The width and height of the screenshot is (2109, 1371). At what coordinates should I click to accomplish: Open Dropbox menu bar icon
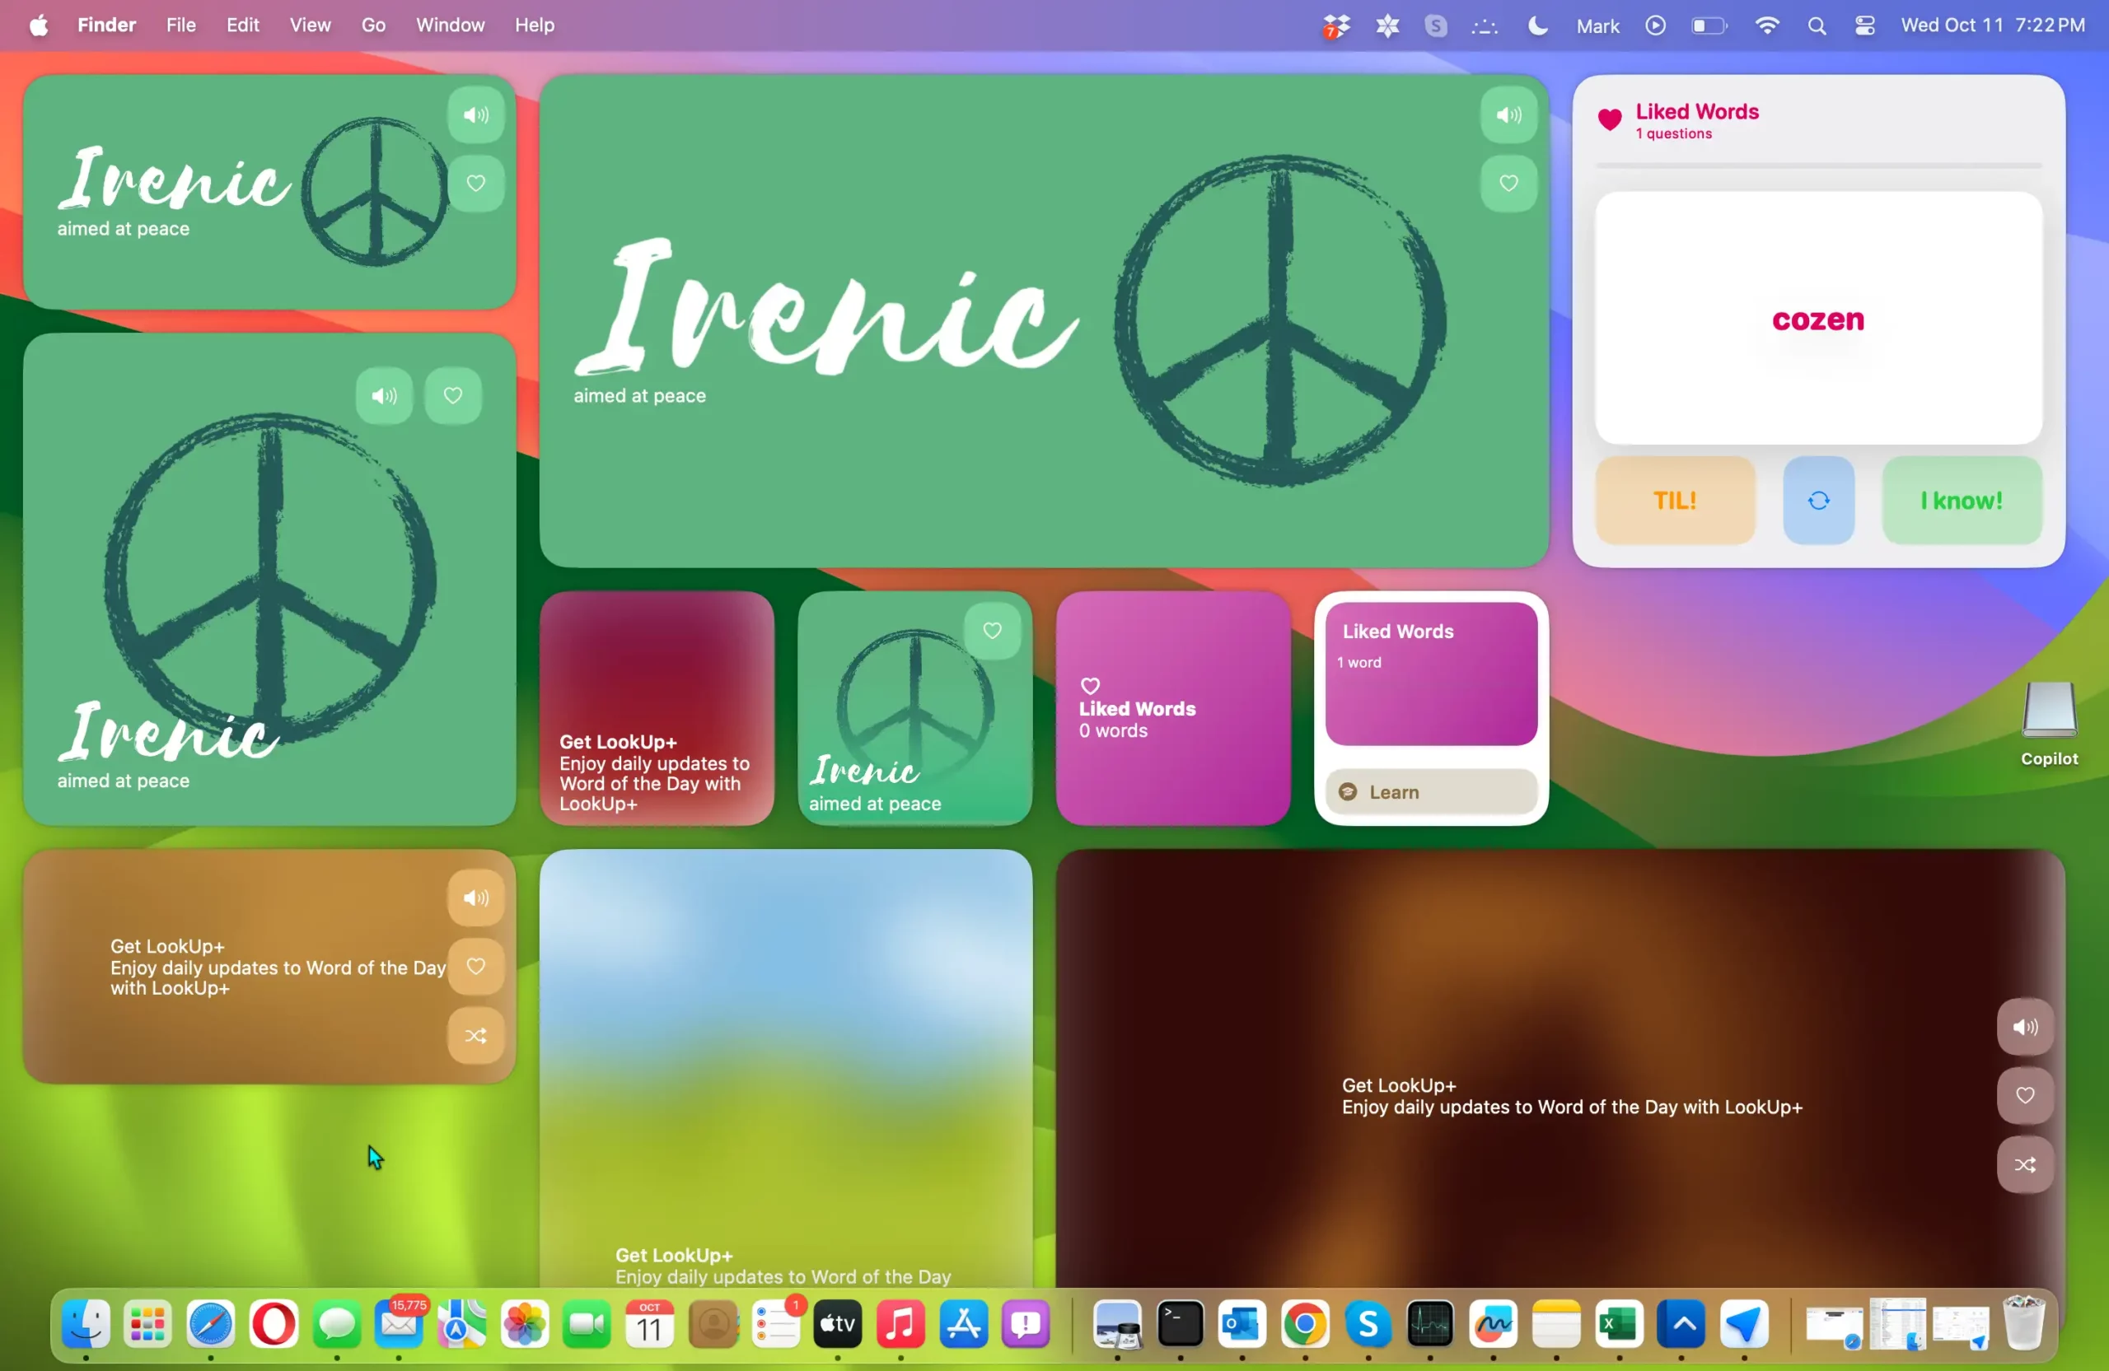[x=1335, y=26]
